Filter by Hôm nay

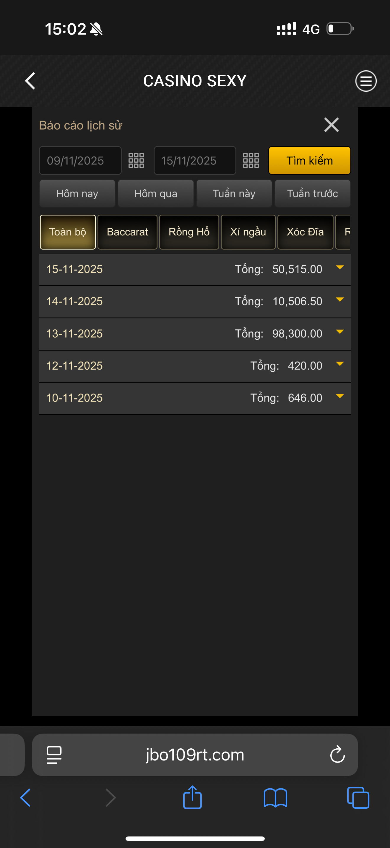[77, 194]
